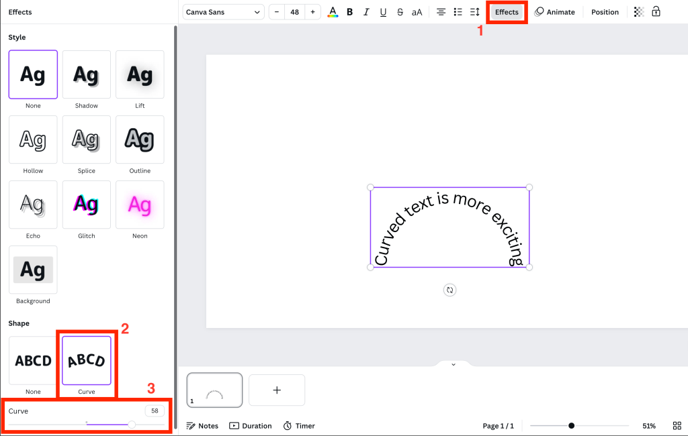Apply underline to the text
This screenshot has width=688, height=436.
(x=383, y=12)
